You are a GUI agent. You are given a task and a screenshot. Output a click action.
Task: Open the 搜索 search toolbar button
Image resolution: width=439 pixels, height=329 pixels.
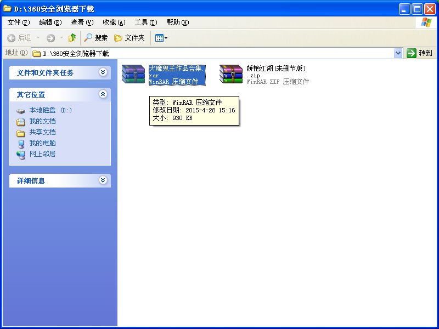point(96,38)
